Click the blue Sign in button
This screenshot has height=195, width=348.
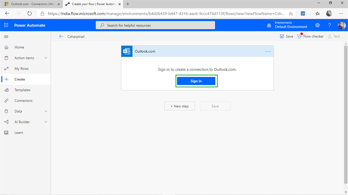click(196, 81)
